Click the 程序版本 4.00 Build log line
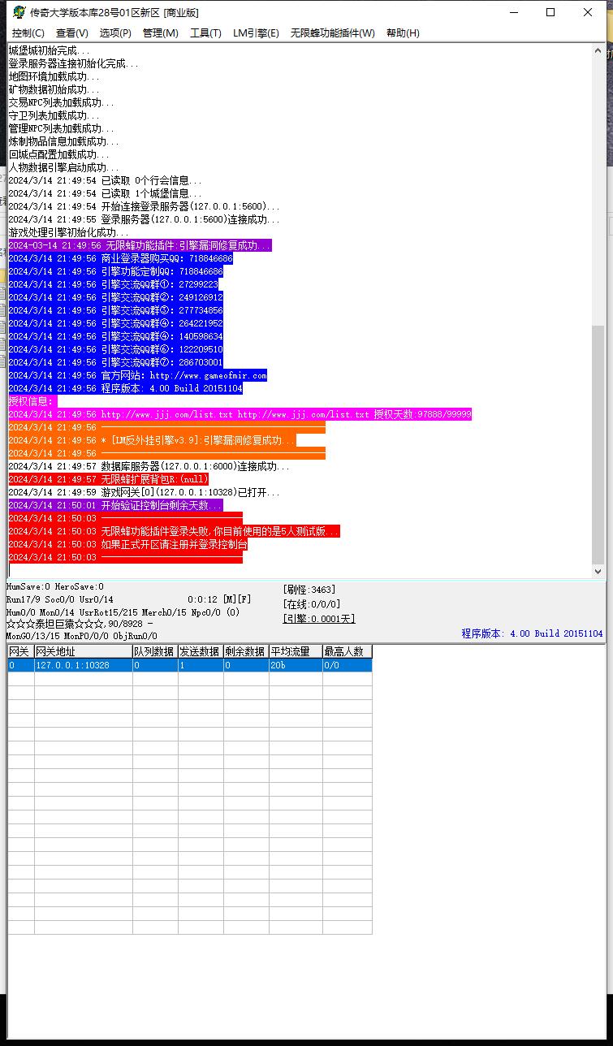This screenshot has width=613, height=1046. (126, 388)
